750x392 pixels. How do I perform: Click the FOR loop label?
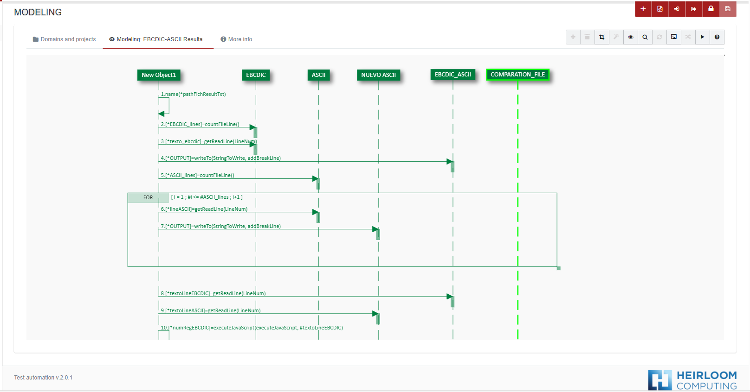148,198
